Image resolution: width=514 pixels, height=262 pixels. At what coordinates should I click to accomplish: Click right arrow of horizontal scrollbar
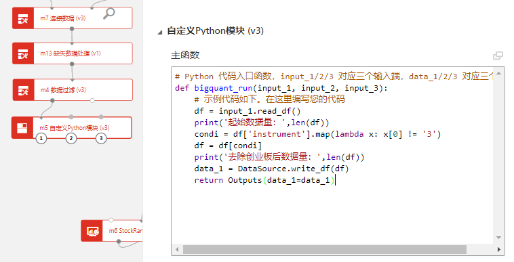(498, 250)
